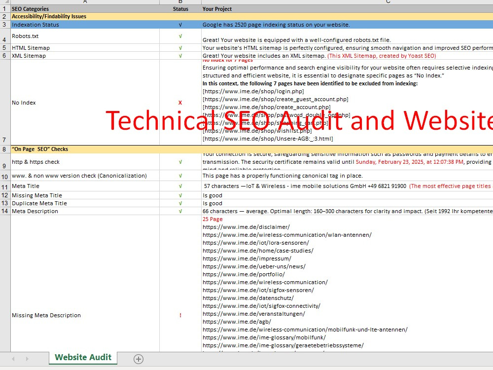Select the 'Missing Meta Title' cell

[x=85, y=195]
